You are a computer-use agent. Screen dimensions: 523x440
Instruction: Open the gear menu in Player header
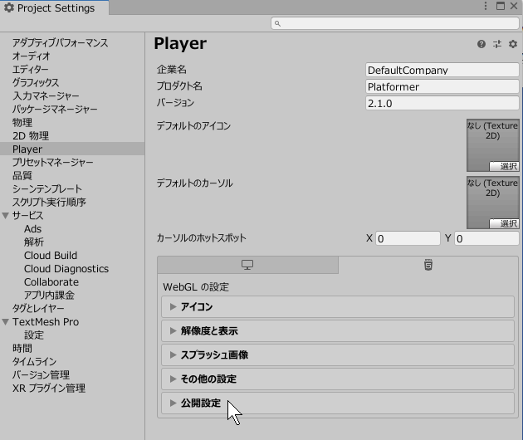513,44
